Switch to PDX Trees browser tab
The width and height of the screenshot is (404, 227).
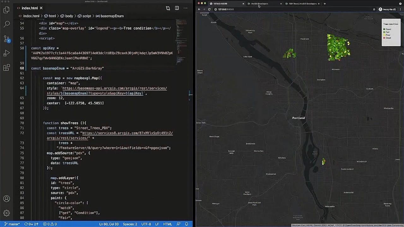coord(303,3)
